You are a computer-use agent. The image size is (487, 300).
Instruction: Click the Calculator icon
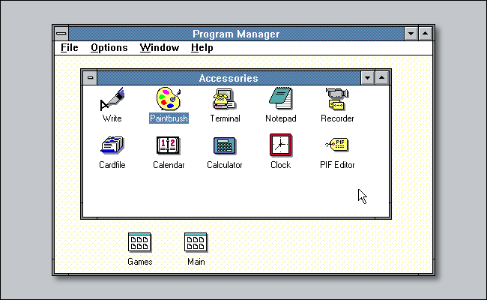click(225, 145)
